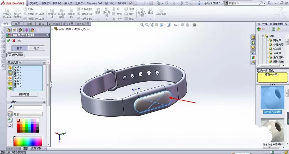Collapse the task pane with double chevron
The height and width of the screenshot is (154, 289).
point(259,24)
